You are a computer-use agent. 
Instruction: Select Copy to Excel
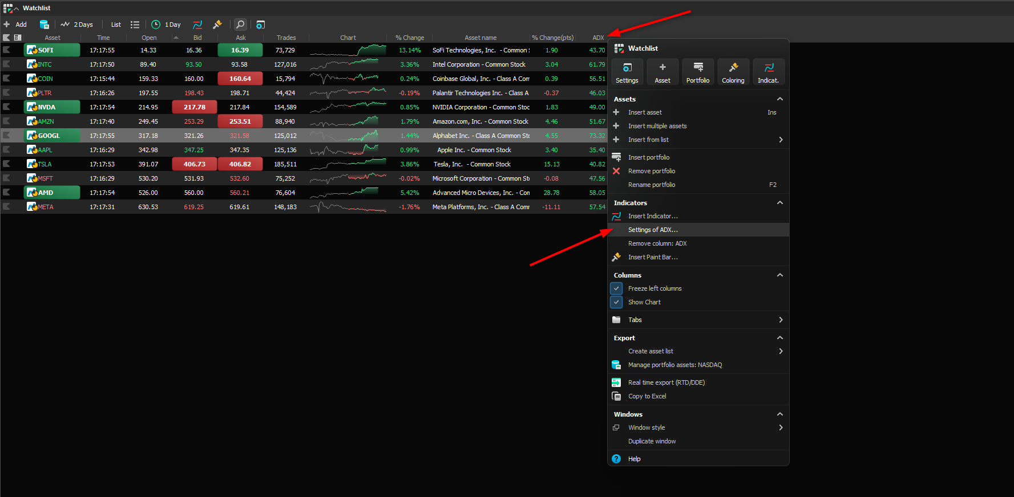tap(698, 396)
